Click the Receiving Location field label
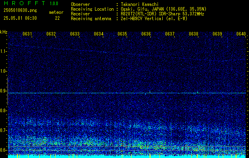 (92, 9)
